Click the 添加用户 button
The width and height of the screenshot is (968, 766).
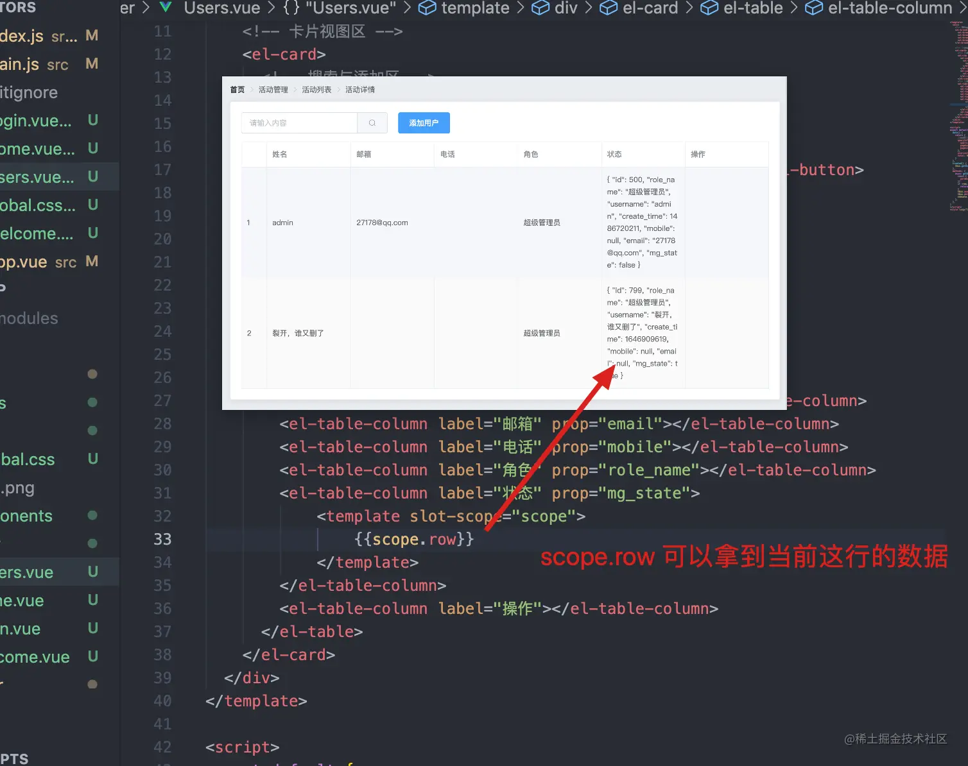(x=424, y=123)
